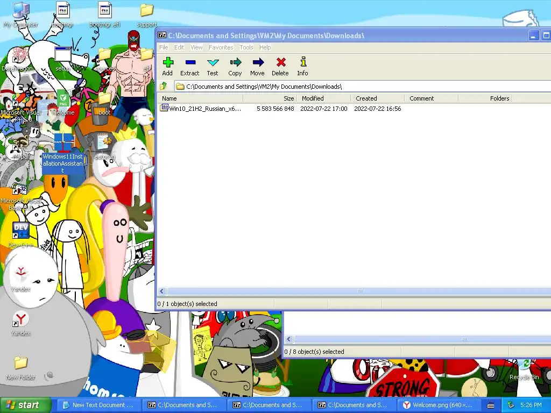Click the created date 2022-07-22 16:56
Viewport: 551px width, 413px height.
pos(377,109)
